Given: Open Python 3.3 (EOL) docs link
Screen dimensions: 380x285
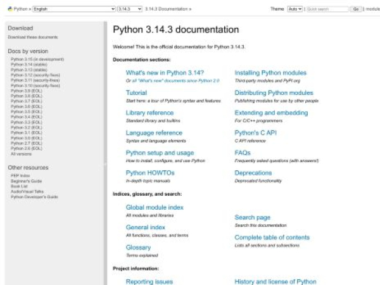Looking at the screenshot, I should click(x=27, y=122).
